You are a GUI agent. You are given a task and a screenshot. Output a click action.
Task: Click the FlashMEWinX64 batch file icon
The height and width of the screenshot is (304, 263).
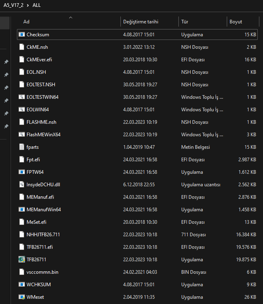click(22, 135)
